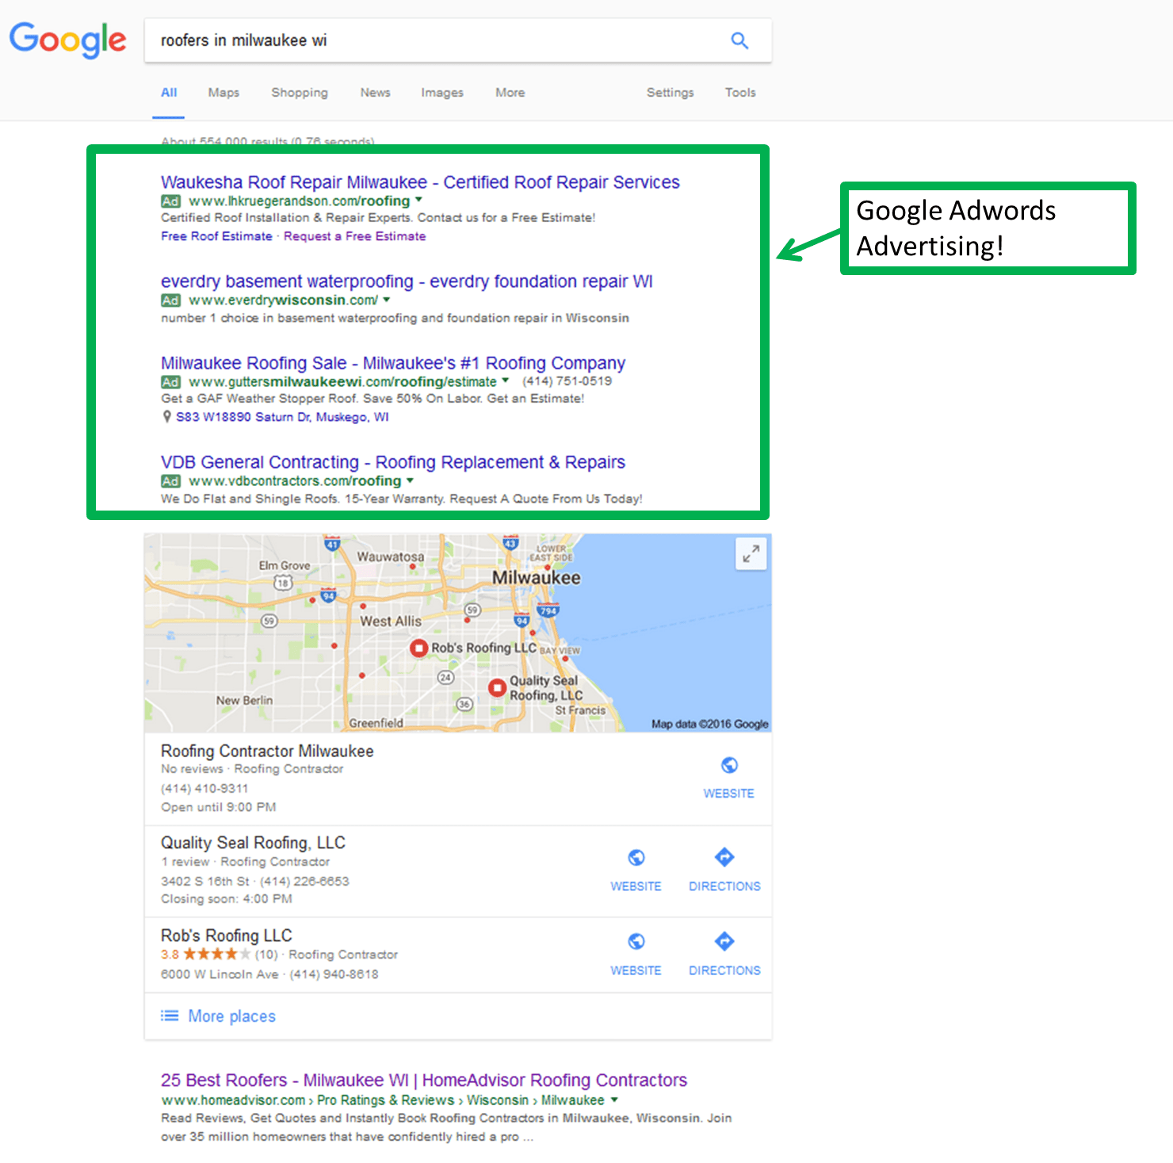Screen dimensions: 1173x1163
Task: Expand dropdown arrow beside lhkruegerandson.com URL
Action: click(x=419, y=201)
